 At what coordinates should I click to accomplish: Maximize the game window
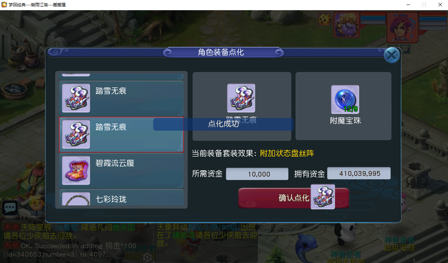pos(424,5)
